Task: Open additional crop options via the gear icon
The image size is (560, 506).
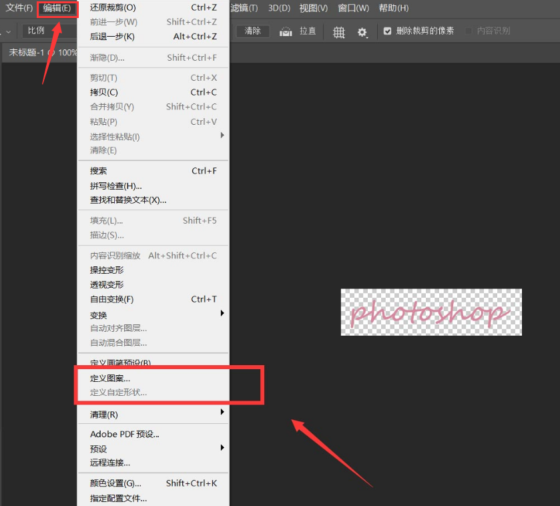Action: pyautogui.click(x=362, y=31)
